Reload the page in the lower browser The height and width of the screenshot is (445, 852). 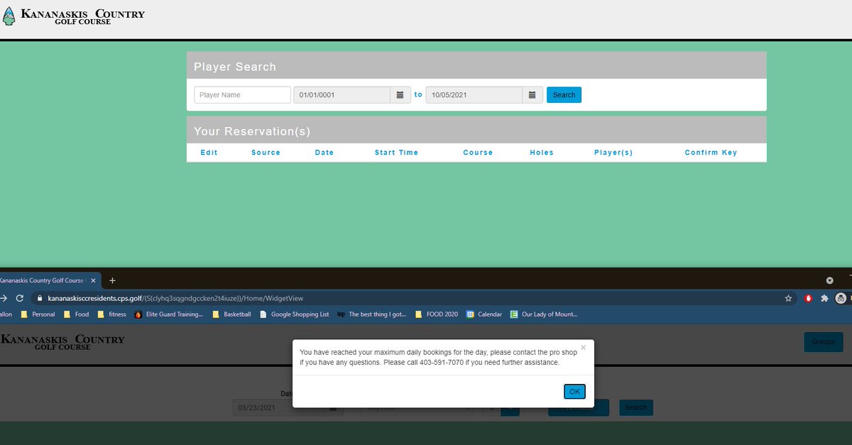coord(20,299)
